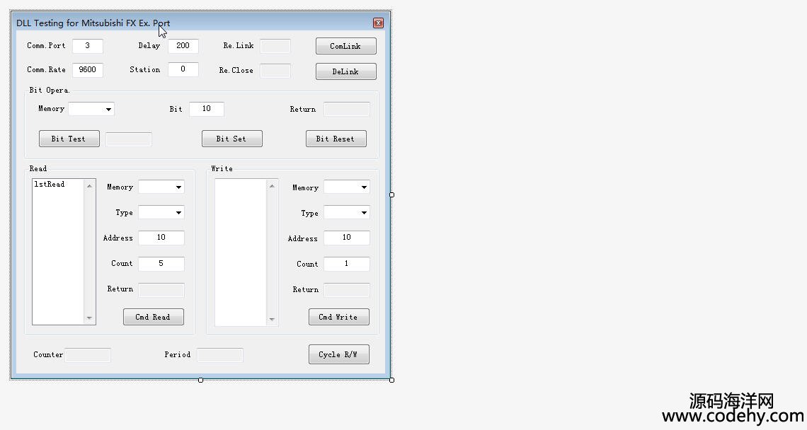Click Read list scrollbar up arrow
This screenshot has width=807, height=430.
tap(90, 186)
